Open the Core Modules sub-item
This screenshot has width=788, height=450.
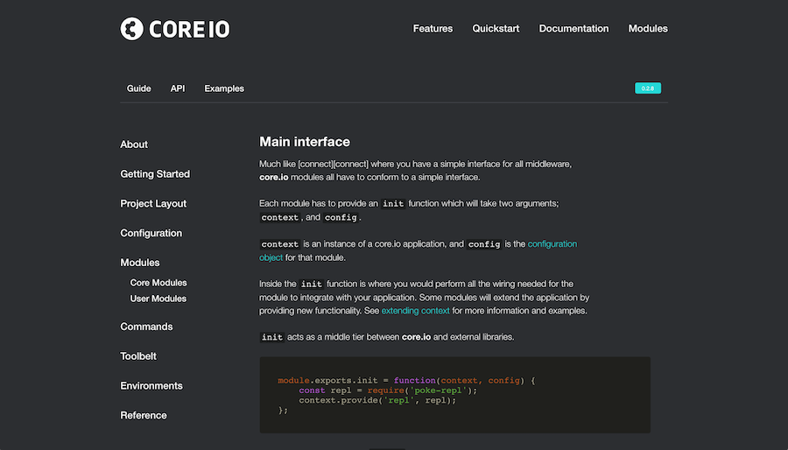(158, 283)
